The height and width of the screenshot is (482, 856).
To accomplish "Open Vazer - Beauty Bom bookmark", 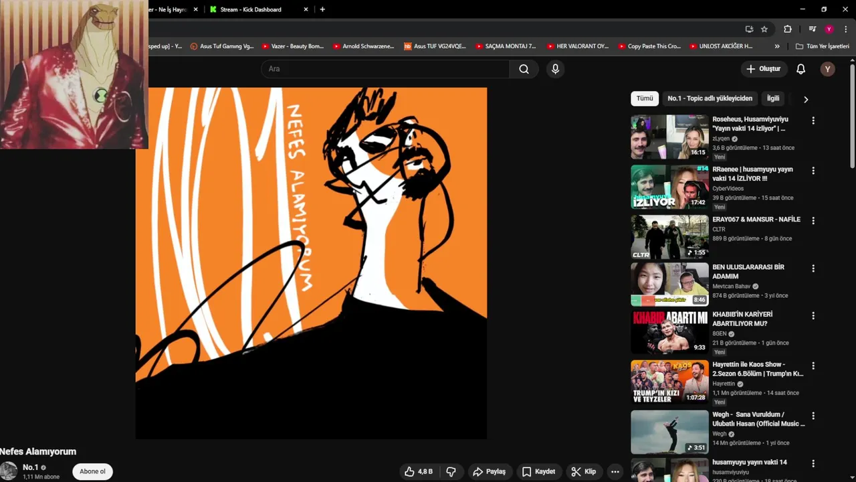I will [x=293, y=46].
